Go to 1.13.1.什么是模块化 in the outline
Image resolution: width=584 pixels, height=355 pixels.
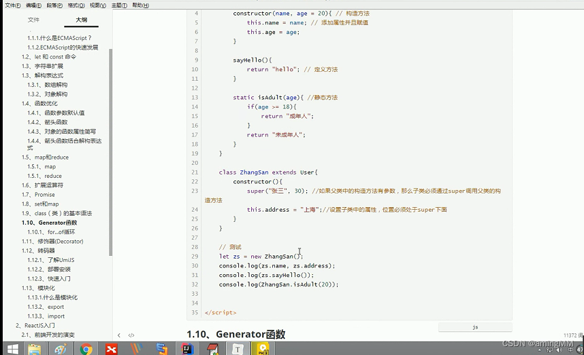[x=52, y=297]
